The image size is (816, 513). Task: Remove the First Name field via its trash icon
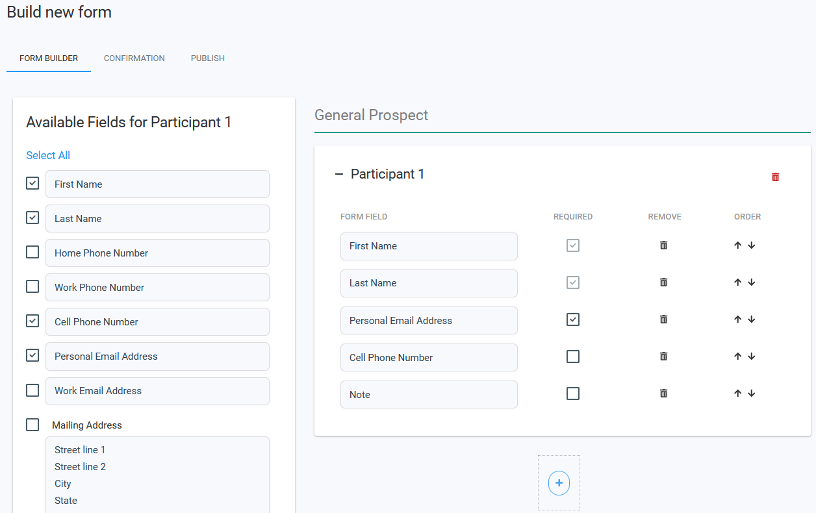click(663, 245)
